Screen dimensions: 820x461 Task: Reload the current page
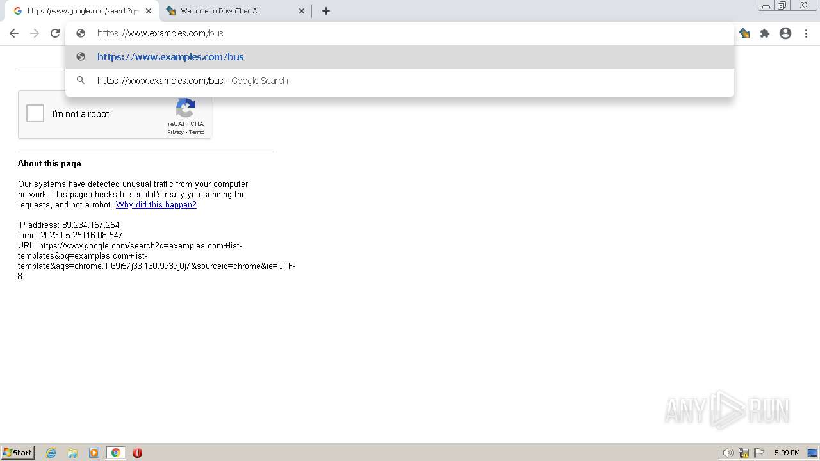tap(55, 33)
